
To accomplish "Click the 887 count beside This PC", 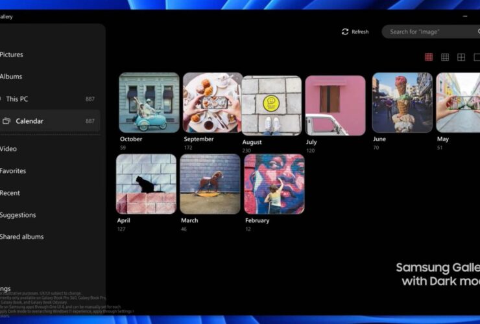I will [x=90, y=99].
